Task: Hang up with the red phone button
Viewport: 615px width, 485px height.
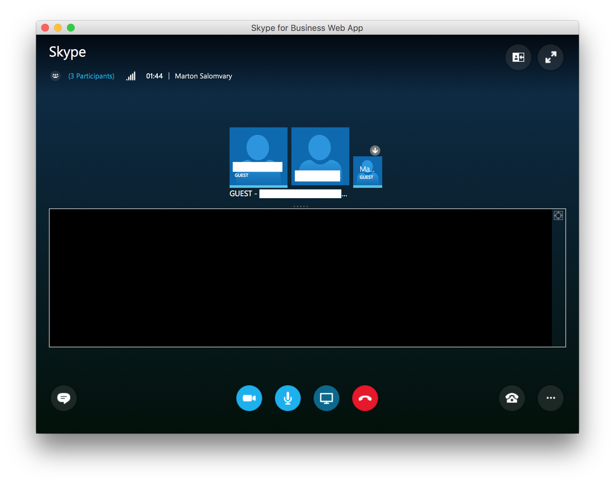Action: pyautogui.click(x=365, y=398)
